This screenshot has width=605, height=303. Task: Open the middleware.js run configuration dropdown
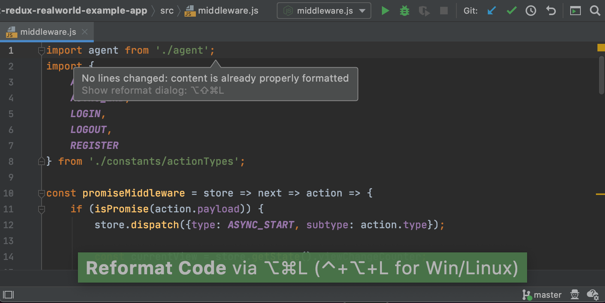click(x=324, y=11)
